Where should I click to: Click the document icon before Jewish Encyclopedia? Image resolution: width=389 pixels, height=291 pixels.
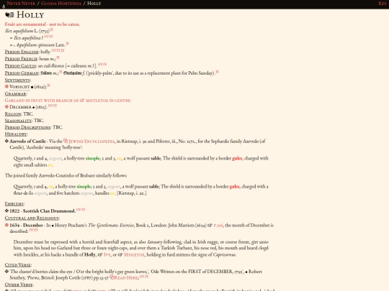tap(66, 141)
